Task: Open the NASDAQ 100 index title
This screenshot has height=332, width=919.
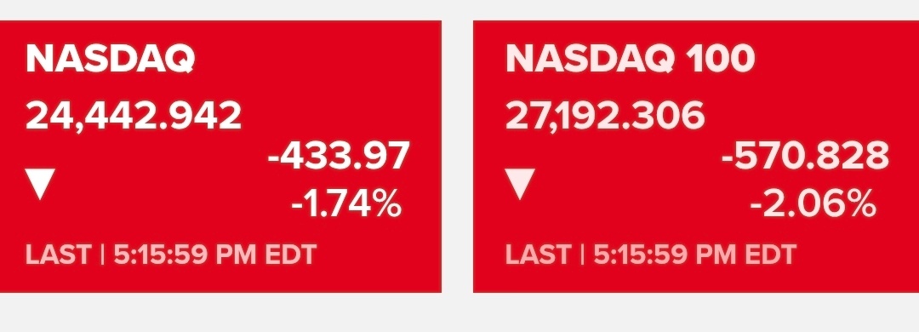Action: (630, 59)
